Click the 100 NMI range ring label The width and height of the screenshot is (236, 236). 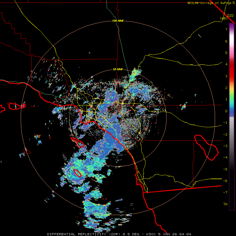(x=118, y=21)
